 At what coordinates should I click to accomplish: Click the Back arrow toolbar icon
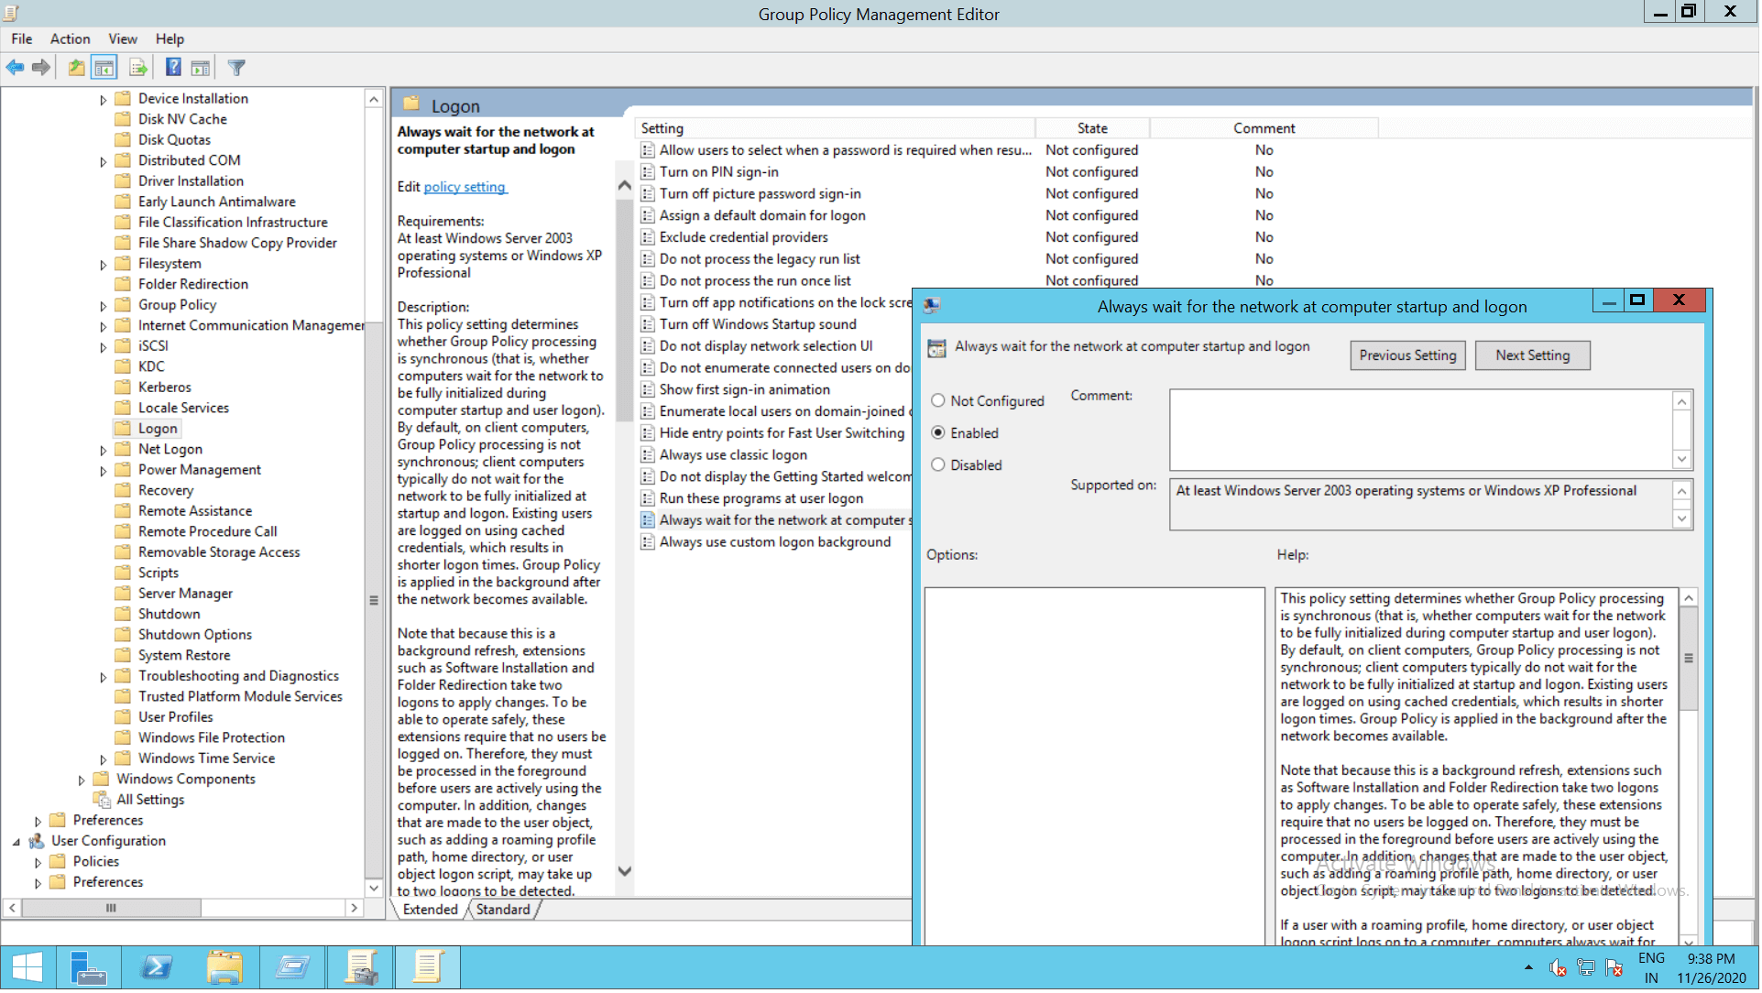click(x=15, y=67)
